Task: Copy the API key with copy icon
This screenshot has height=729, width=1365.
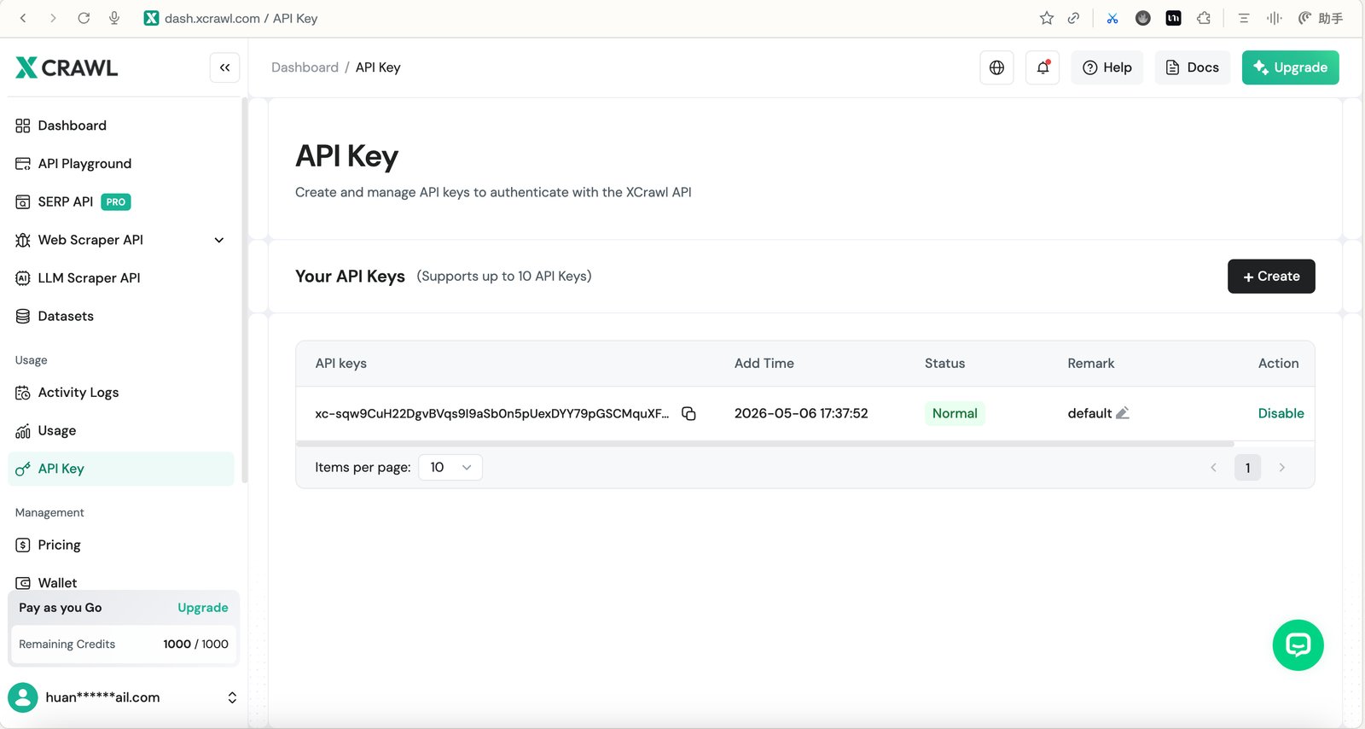Action: point(688,413)
